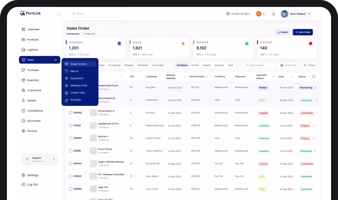Click the Shiped card plane icon
Viewport: 338px width, 200px height.
tap(183, 44)
